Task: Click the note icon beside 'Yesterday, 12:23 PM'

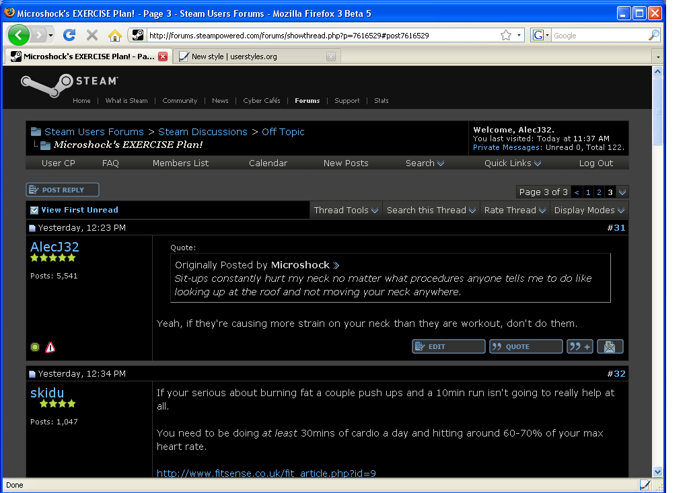Action: pyautogui.click(x=31, y=227)
